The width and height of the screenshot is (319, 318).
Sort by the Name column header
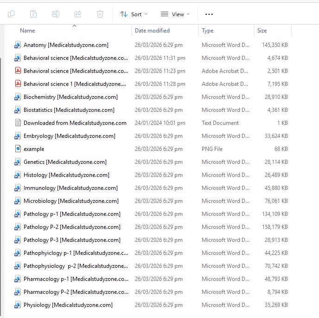(27, 31)
